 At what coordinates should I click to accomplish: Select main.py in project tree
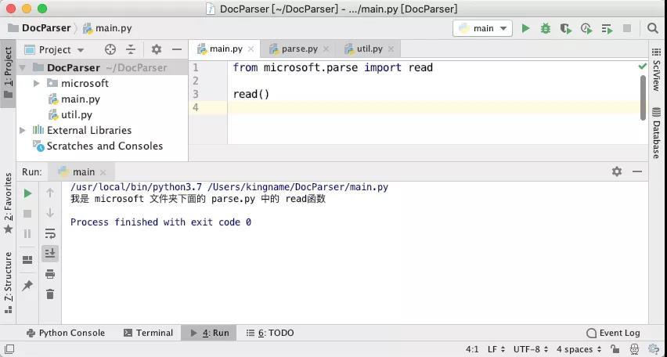(81, 99)
